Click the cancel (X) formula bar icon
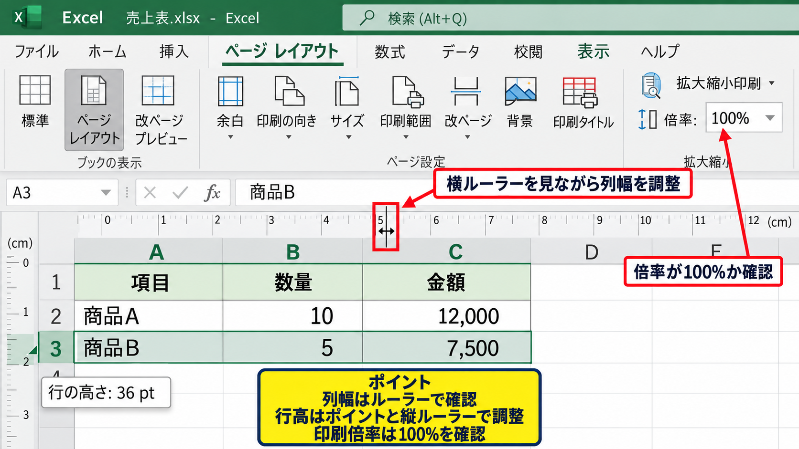The height and width of the screenshot is (449, 799). 150,193
